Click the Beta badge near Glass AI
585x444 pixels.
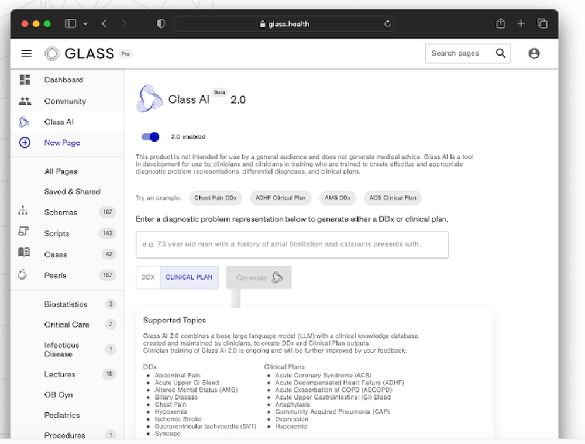tap(219, 92)
